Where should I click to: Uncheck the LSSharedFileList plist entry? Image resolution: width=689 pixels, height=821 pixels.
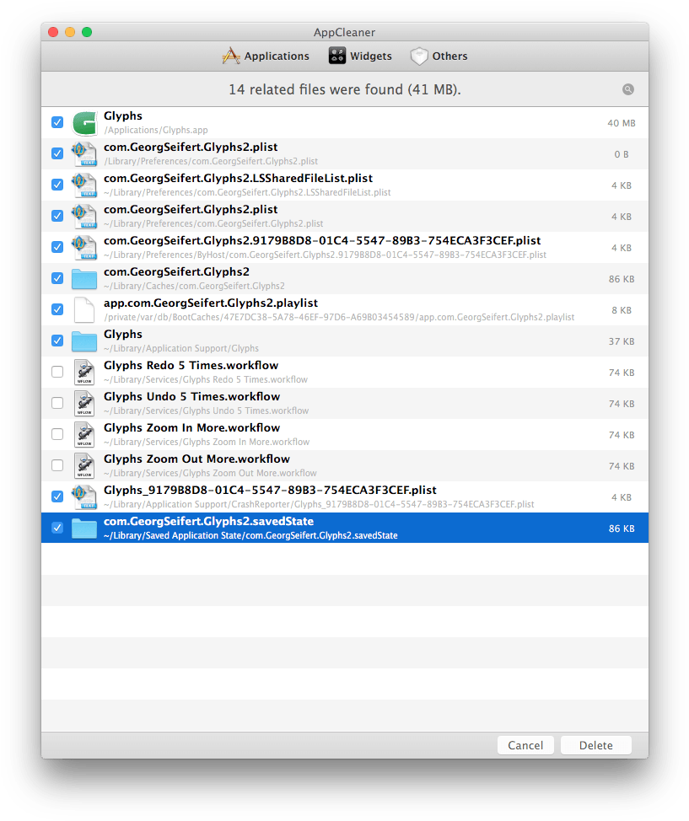pos(57,185)
